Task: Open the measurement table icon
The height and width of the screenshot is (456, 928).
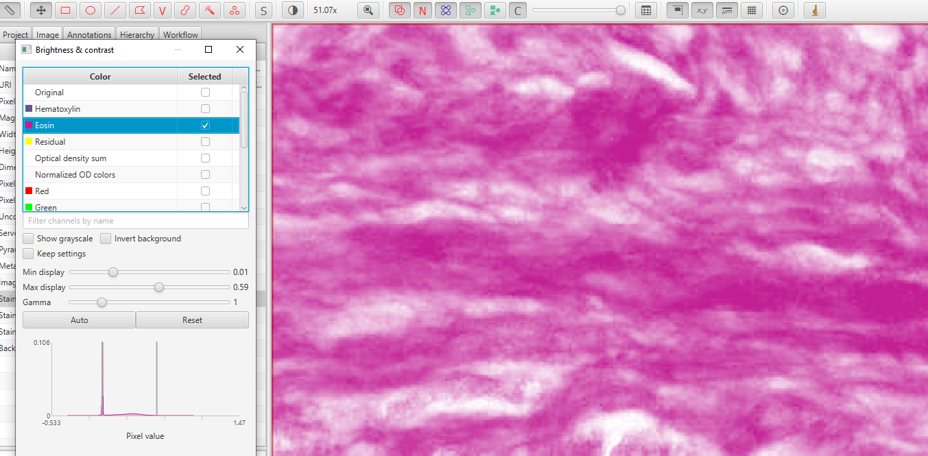Action: (x=645, y=10)
